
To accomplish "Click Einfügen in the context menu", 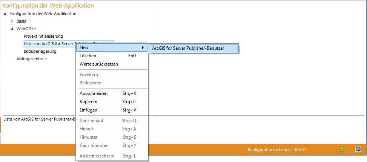I will 89,110.
